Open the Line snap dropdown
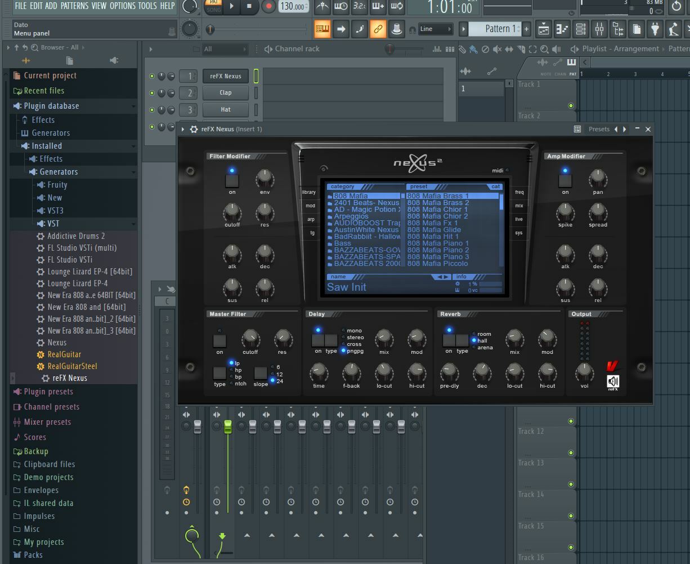 436,29
